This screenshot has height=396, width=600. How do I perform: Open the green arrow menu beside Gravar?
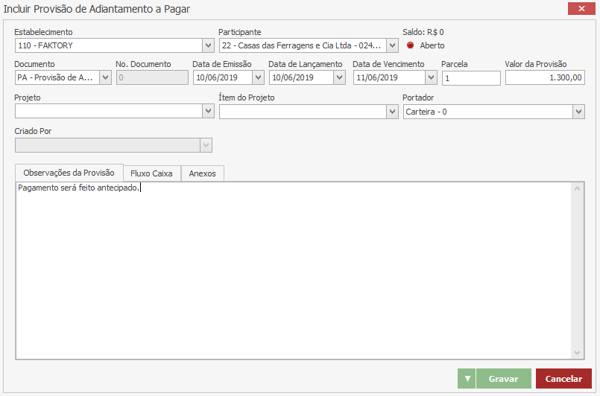tap(467, 379)
